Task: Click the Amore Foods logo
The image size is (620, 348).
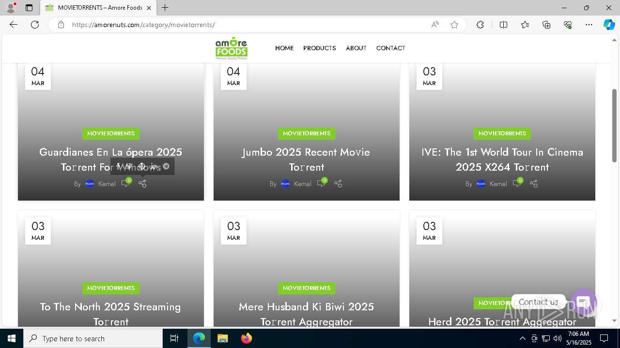Action: tap(232, 48)
